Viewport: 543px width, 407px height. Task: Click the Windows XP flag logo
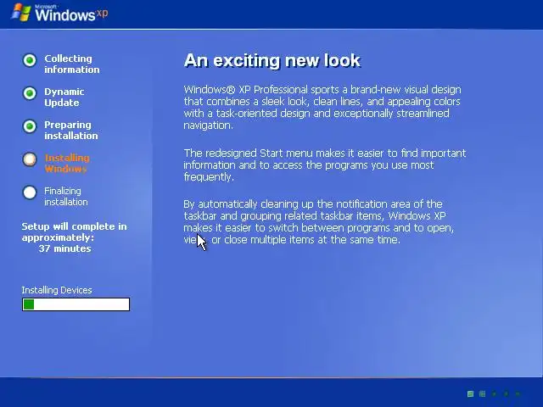(x=21, y=13)
